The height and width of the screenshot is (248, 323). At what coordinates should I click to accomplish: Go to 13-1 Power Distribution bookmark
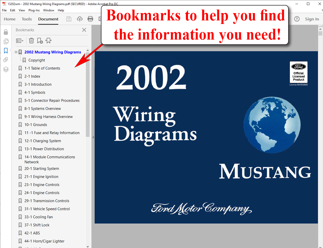click(x=44, y=149)
